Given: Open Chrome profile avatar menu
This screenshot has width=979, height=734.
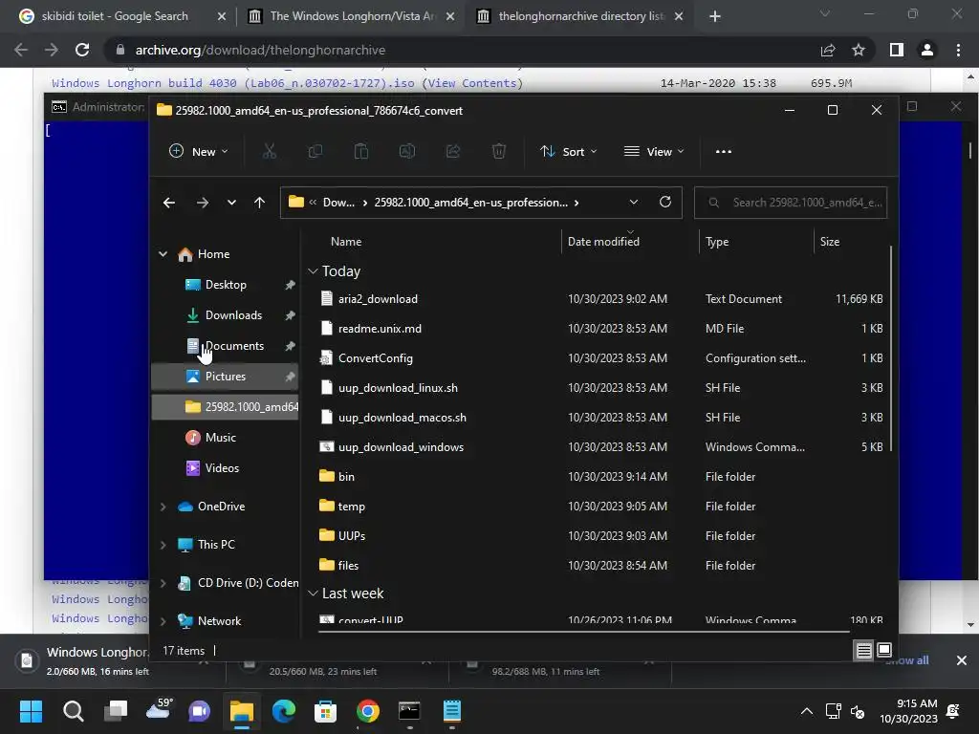Looking at the screenshot, I should (927, 50).
